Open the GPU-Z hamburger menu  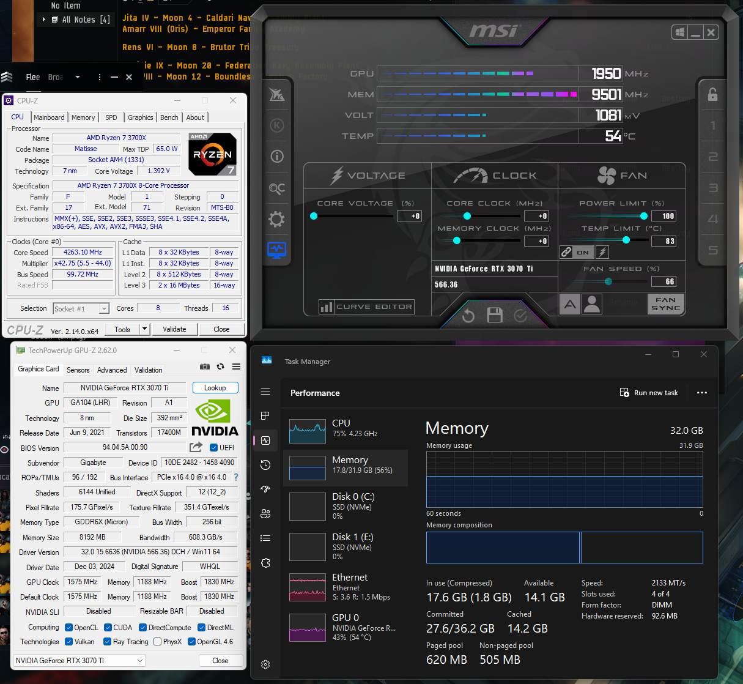click(236, 366)
